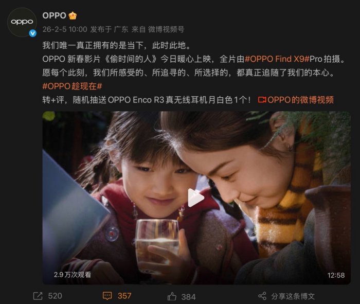Click the 12:58 video duration label
Image resolution: width=360 pixels, height=304 pixels.
[336, 275]
